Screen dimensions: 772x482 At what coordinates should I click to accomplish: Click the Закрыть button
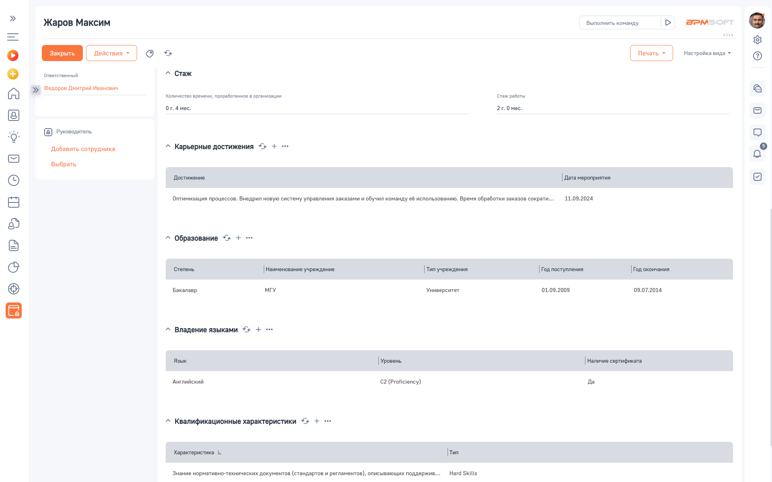point(62,53)
